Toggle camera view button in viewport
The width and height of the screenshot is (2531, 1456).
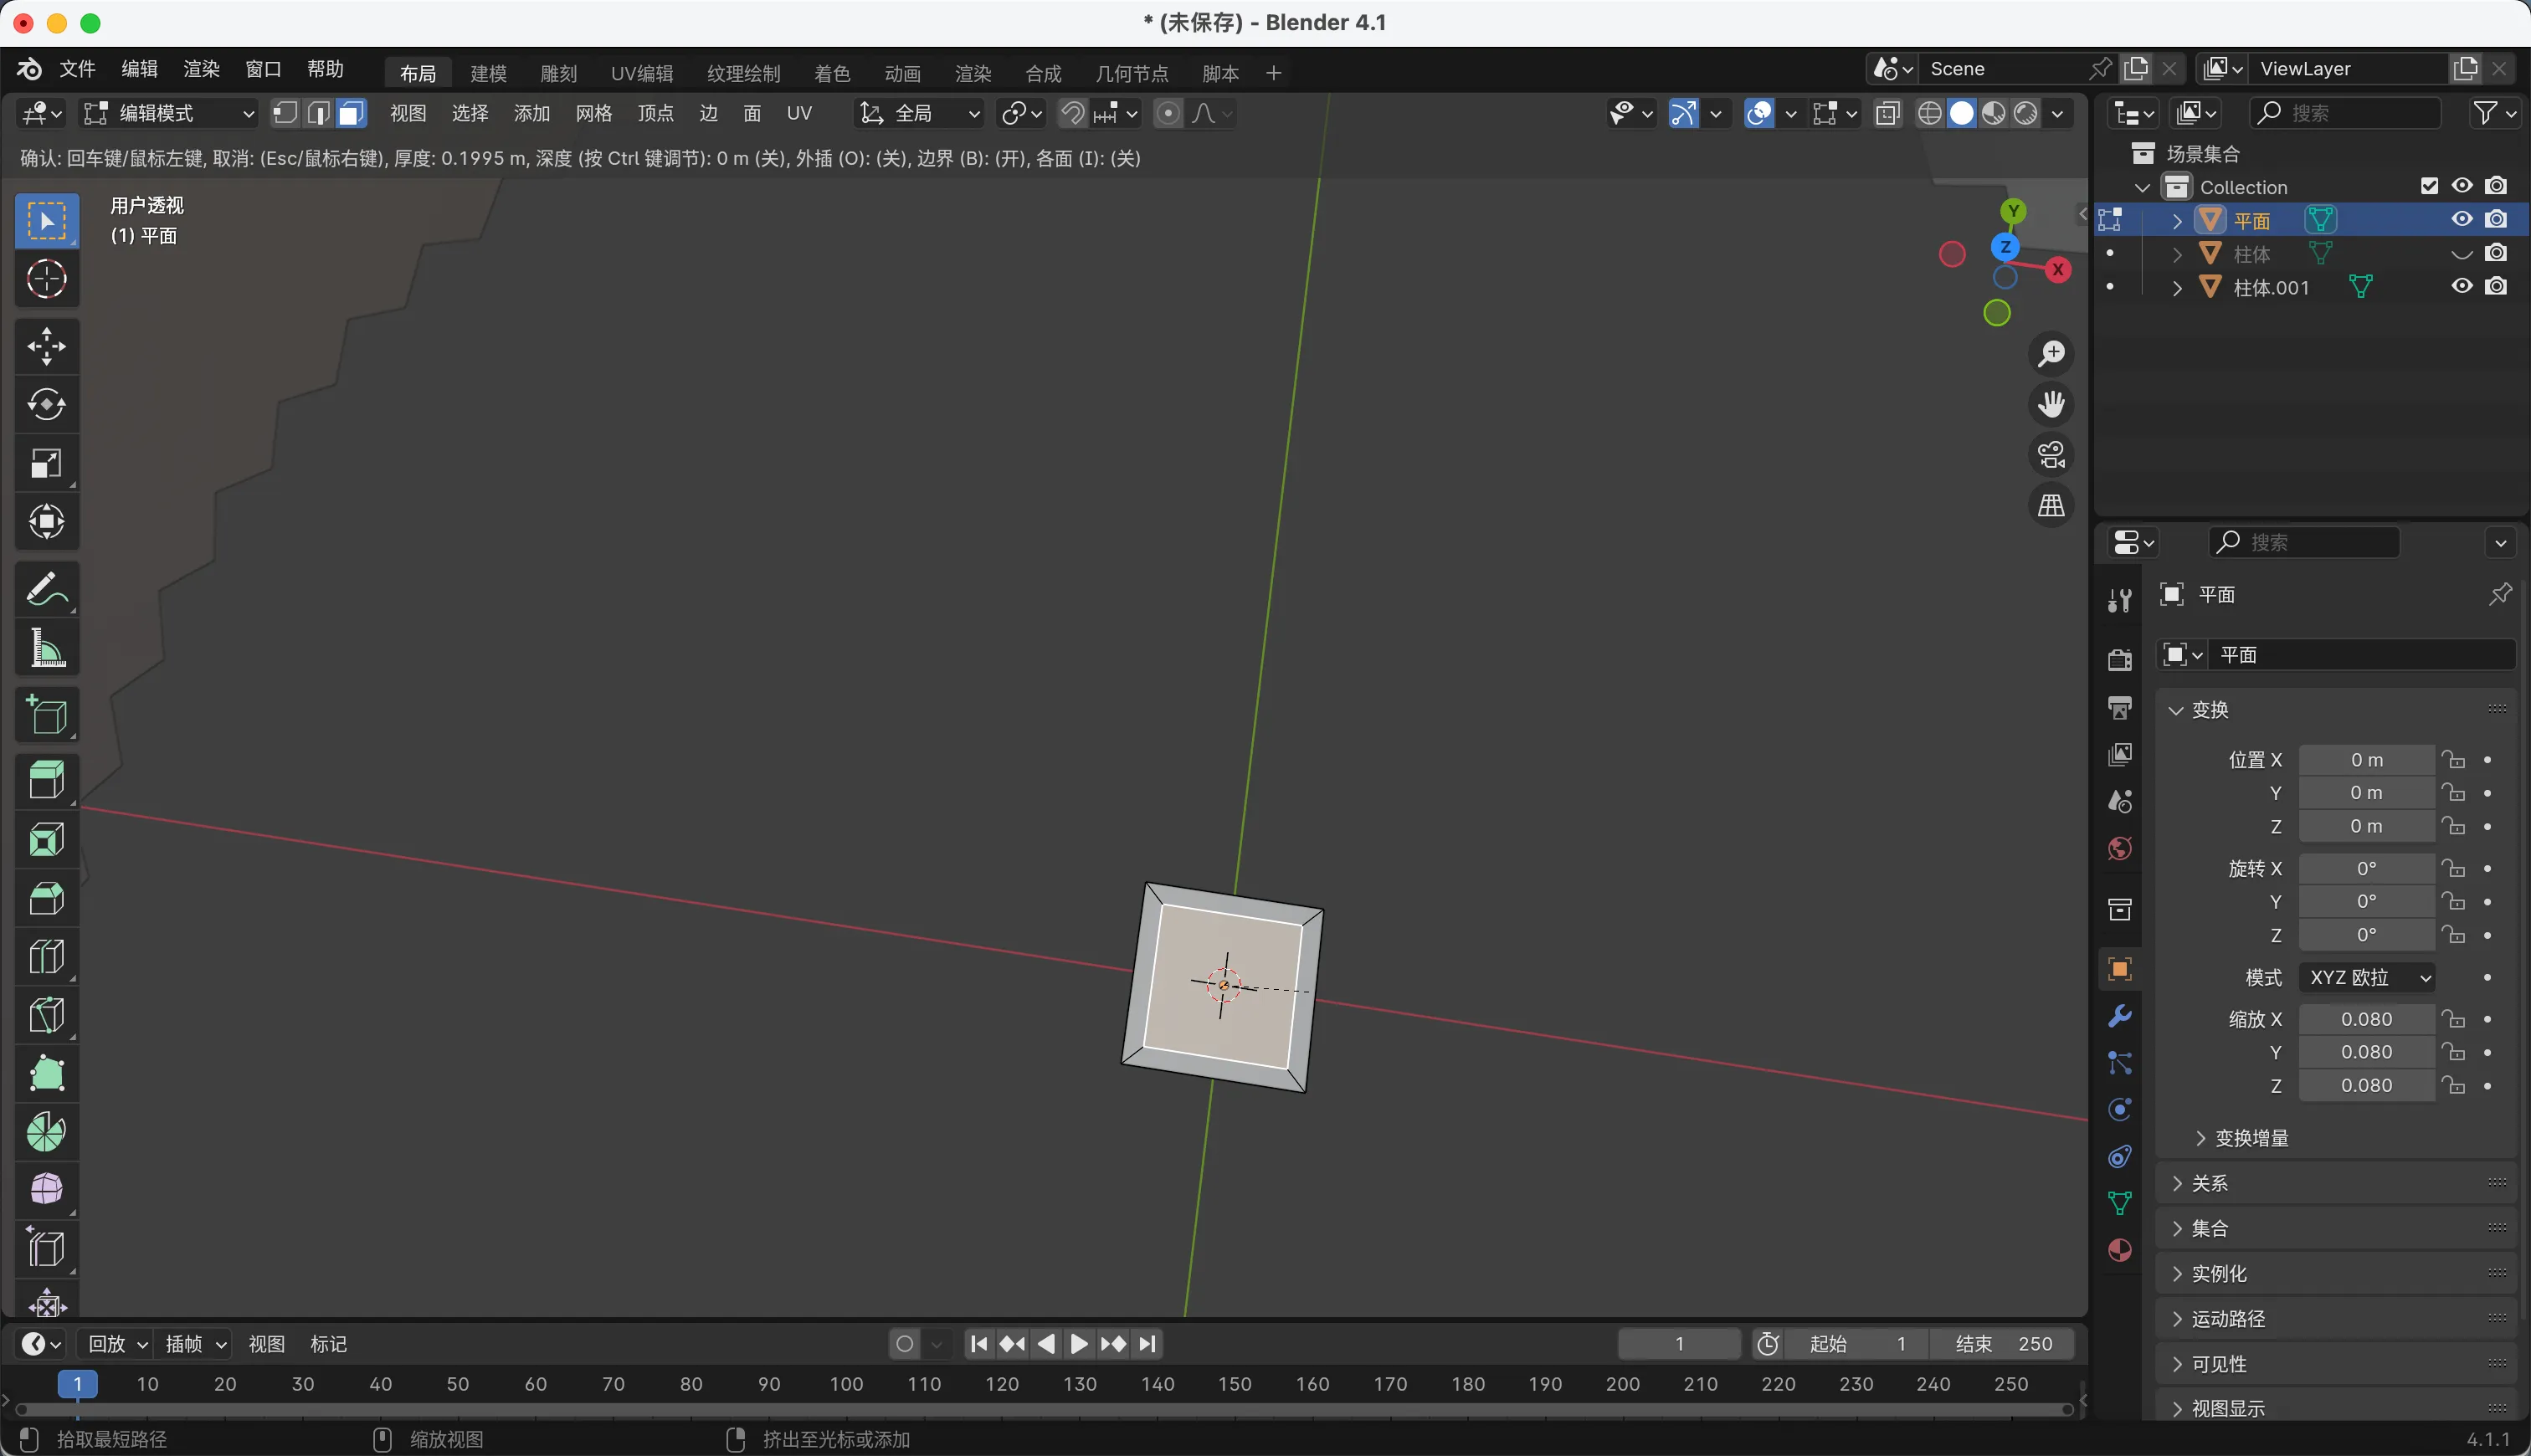[x=2051, y=455]
